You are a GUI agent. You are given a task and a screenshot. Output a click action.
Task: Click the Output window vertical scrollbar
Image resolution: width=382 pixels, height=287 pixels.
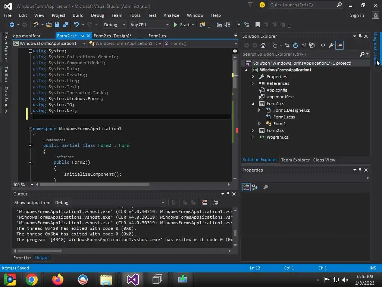tap(235, 232)
